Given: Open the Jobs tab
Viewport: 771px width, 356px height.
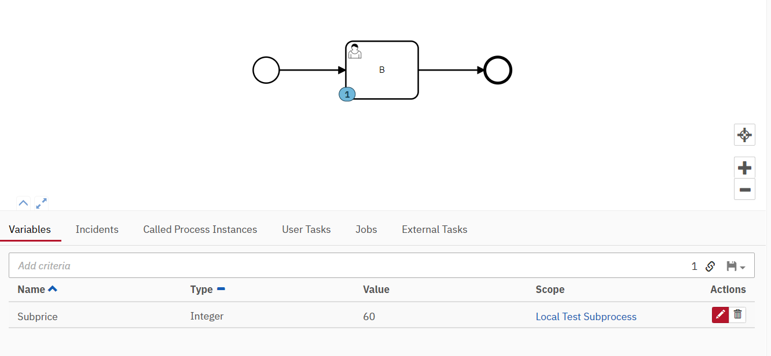Looking at the screenshot, I should point(366,229).
